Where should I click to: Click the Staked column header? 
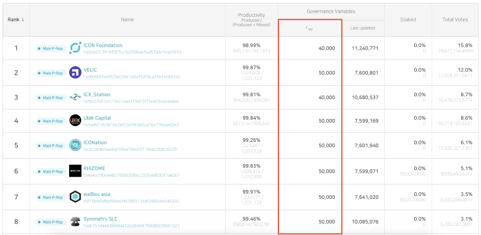click(x=408, y=20)
